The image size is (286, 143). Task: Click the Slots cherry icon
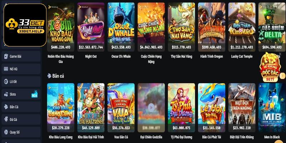click(x=6, y=94)
